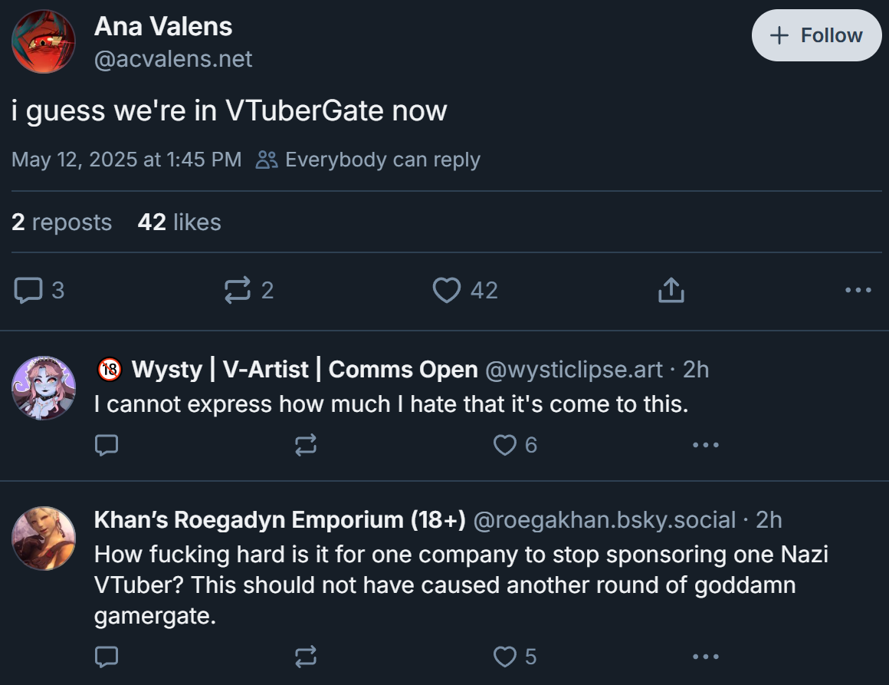Screen dimensions: 889x685
Task: Open @acvalens.net handle link
Action: [x=173, y=59]
